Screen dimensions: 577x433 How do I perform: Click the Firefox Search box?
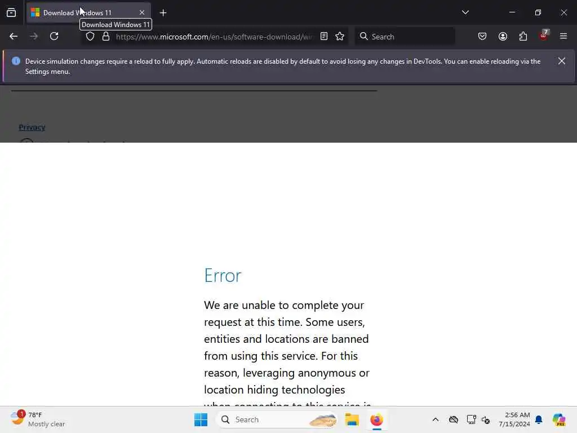click(x=405, y=37)
